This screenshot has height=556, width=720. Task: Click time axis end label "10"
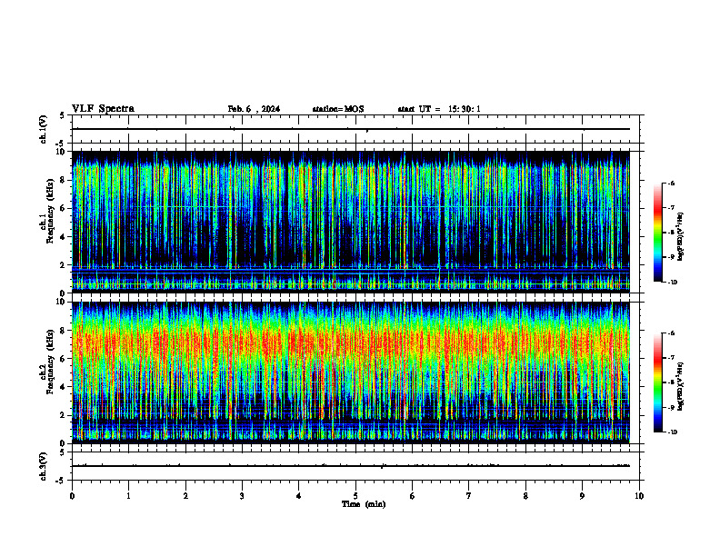click(639, 496)
